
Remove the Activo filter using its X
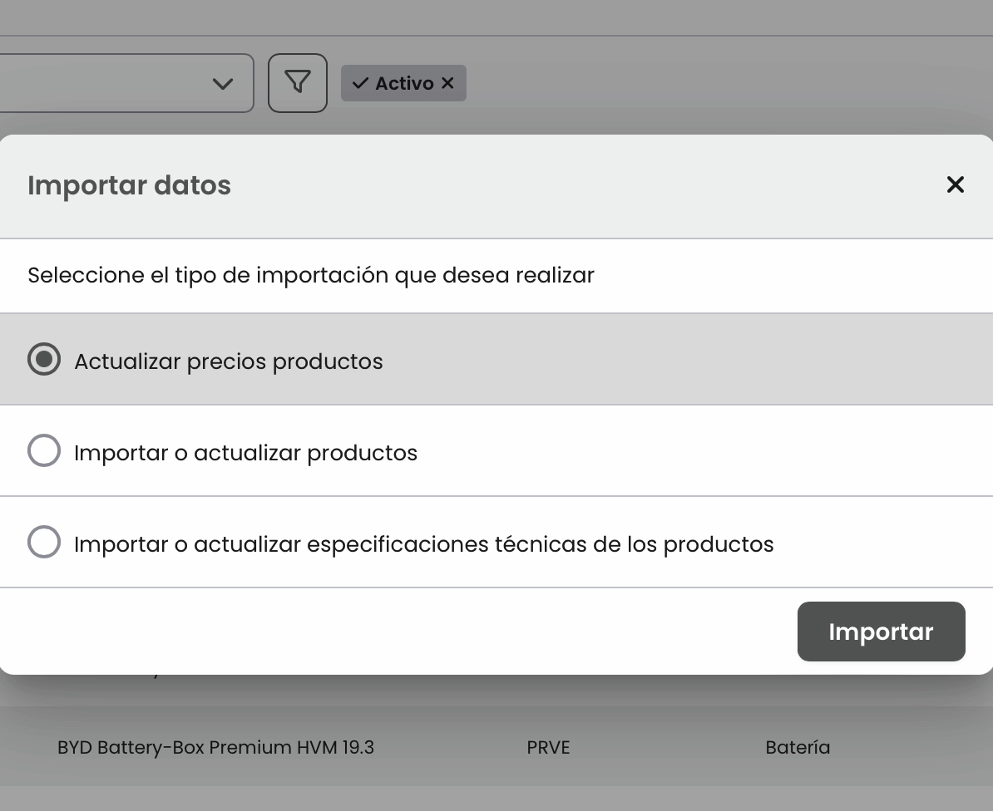447,83
